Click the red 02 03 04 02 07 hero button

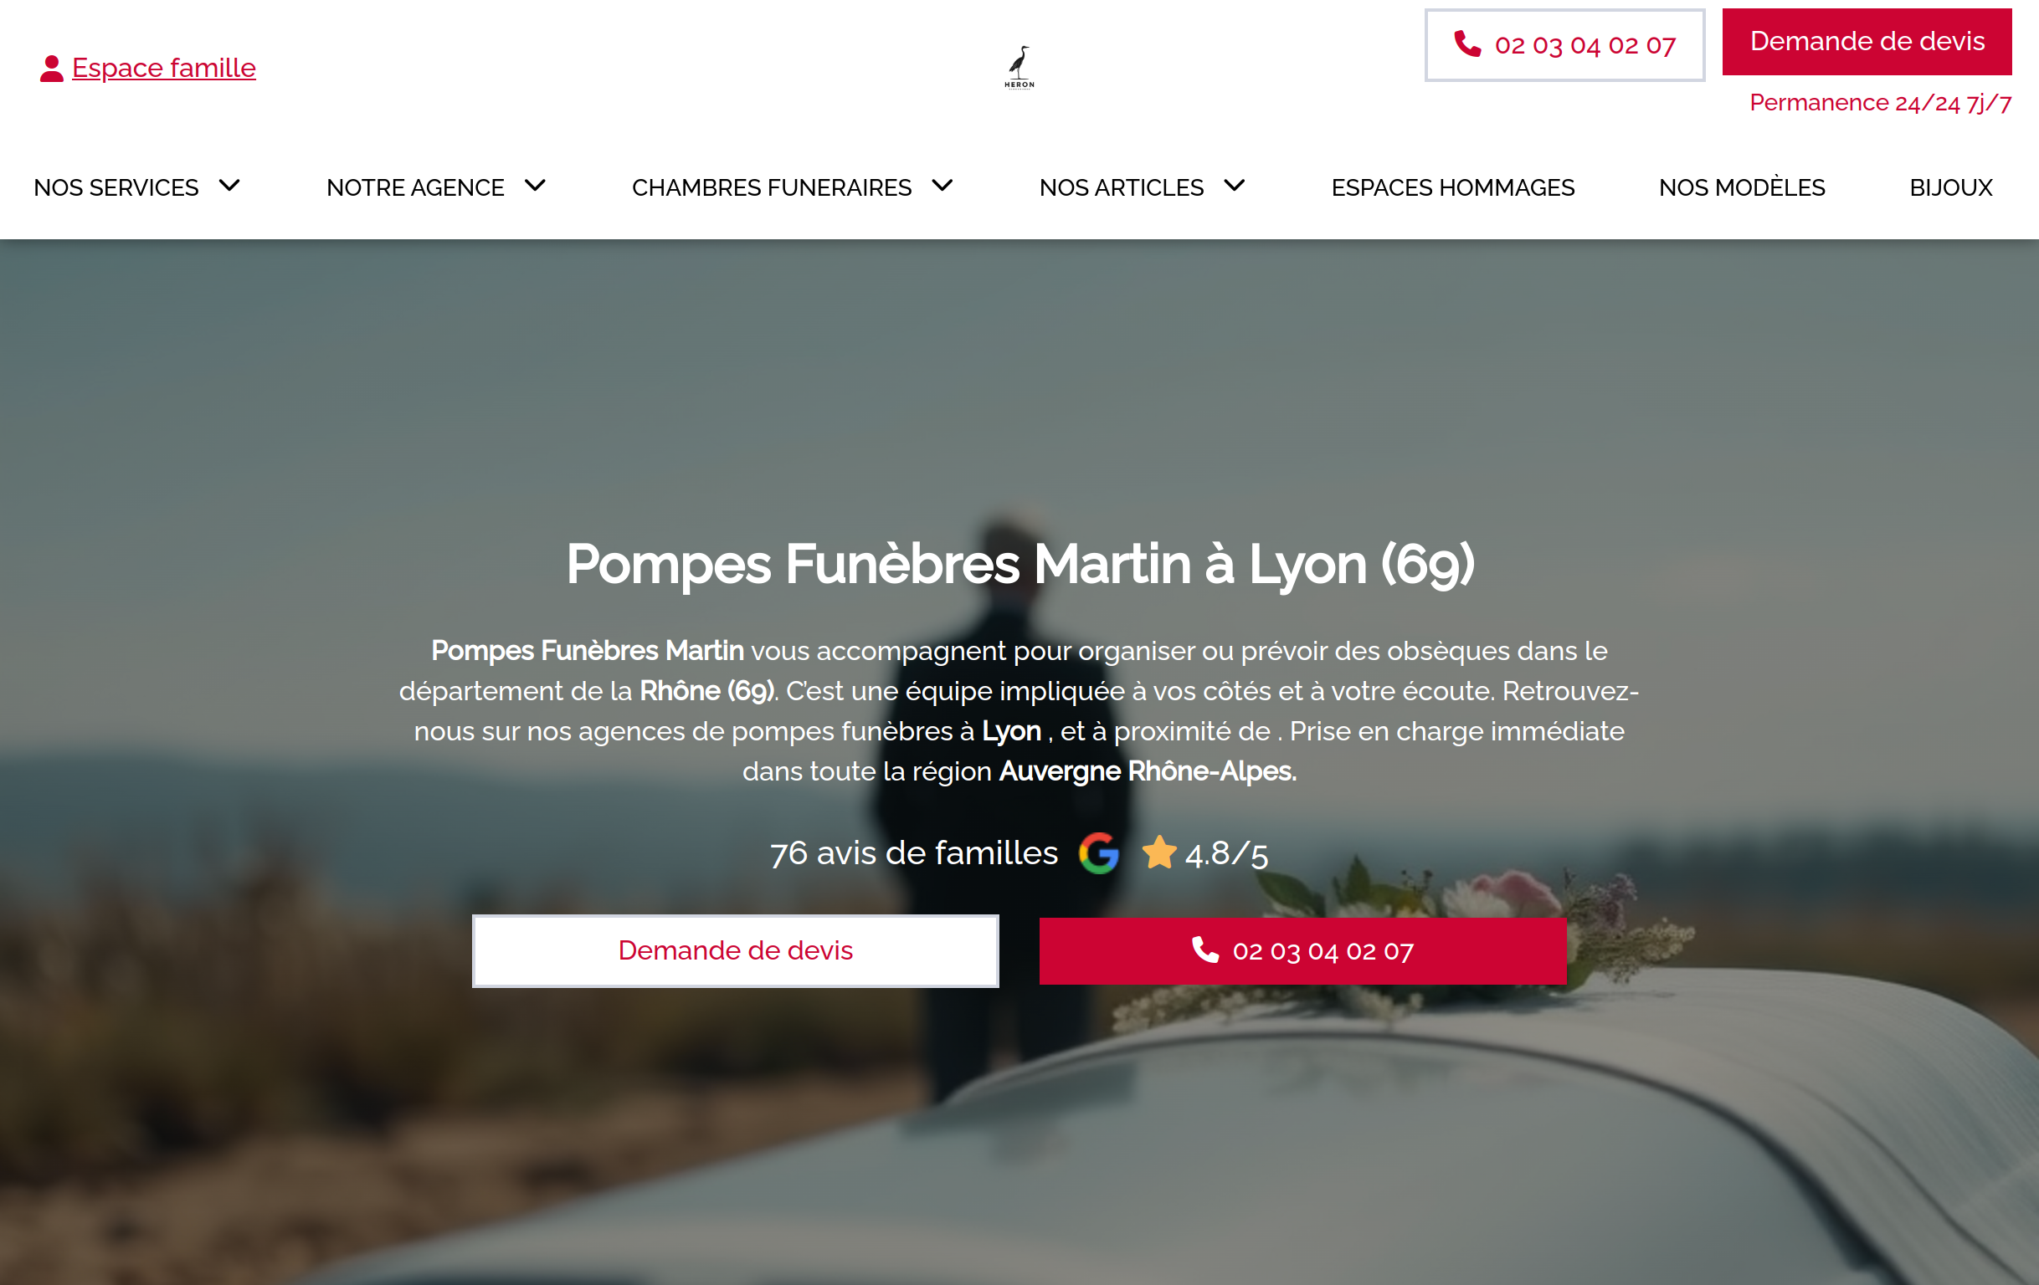click(x=1302, y=950)
